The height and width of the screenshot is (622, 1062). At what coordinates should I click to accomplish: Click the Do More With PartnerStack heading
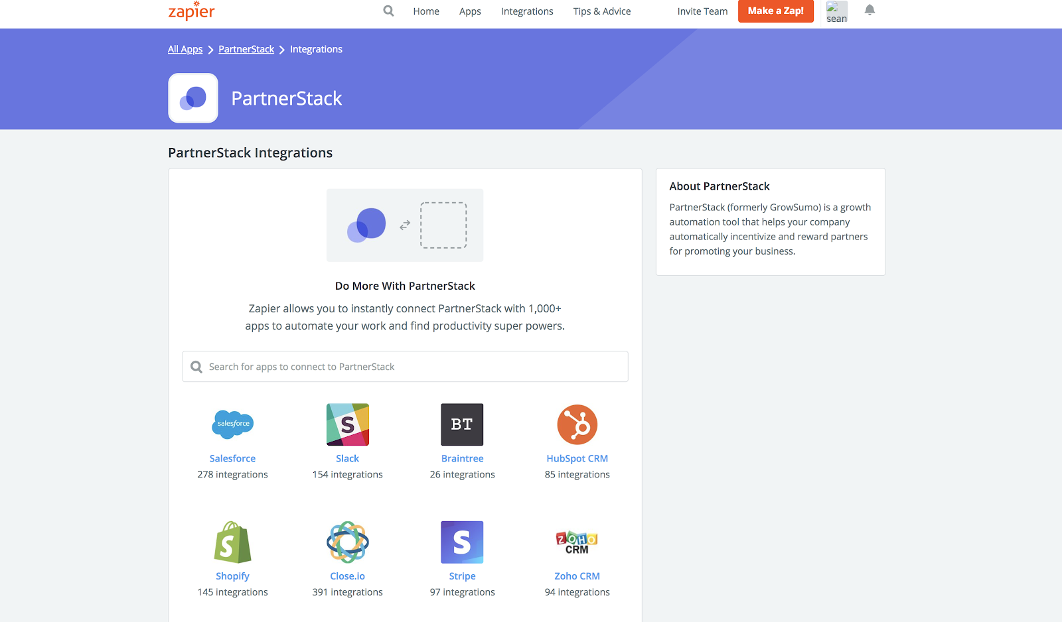click(405, 286)
